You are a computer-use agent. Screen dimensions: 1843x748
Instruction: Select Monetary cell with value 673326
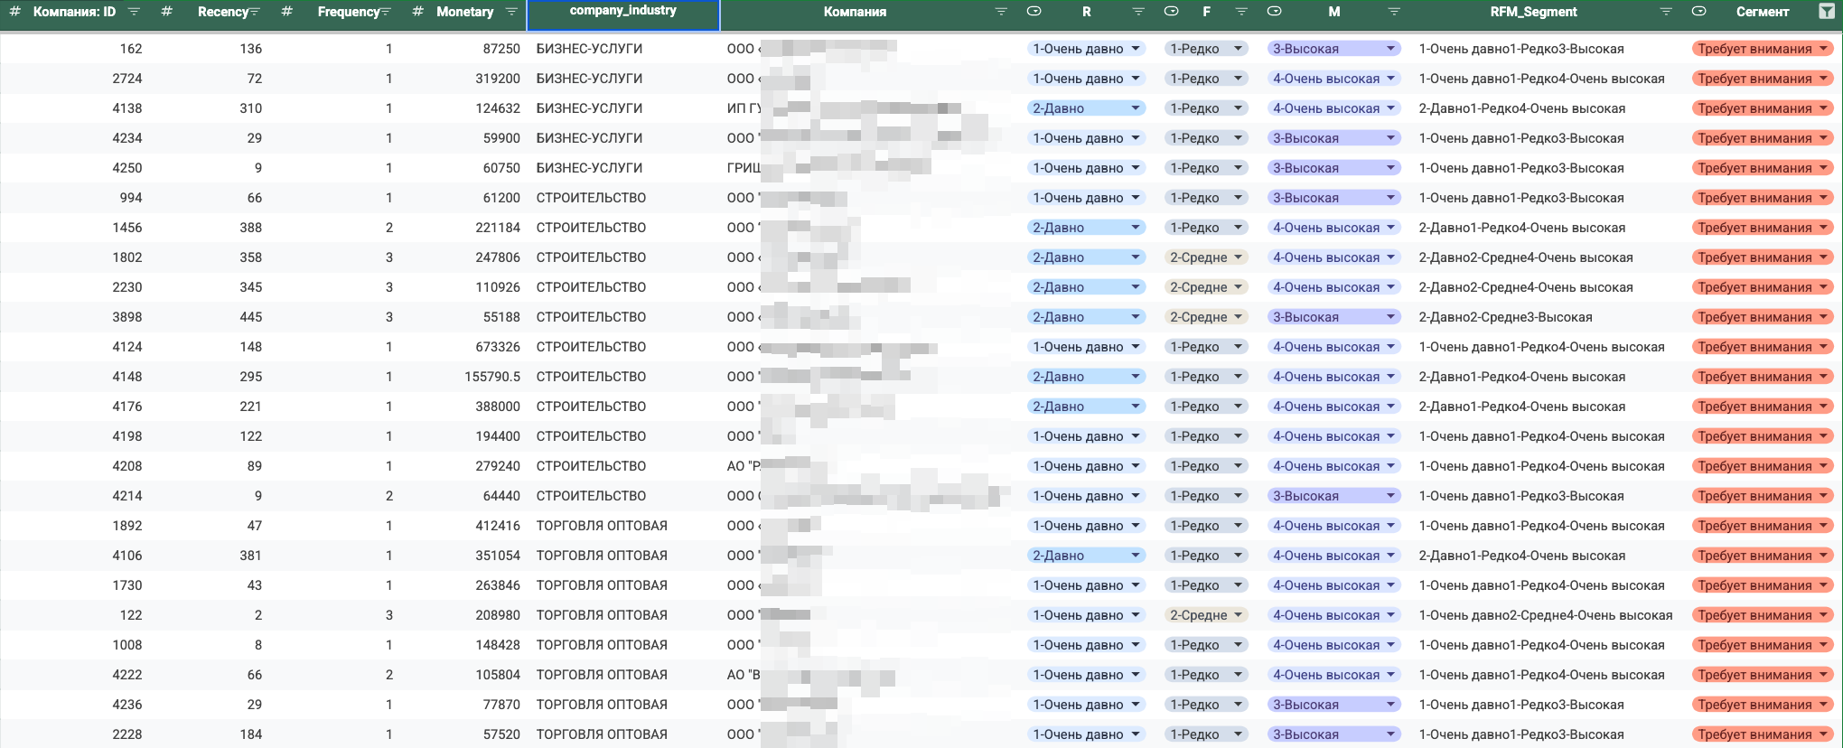[497, 347]
